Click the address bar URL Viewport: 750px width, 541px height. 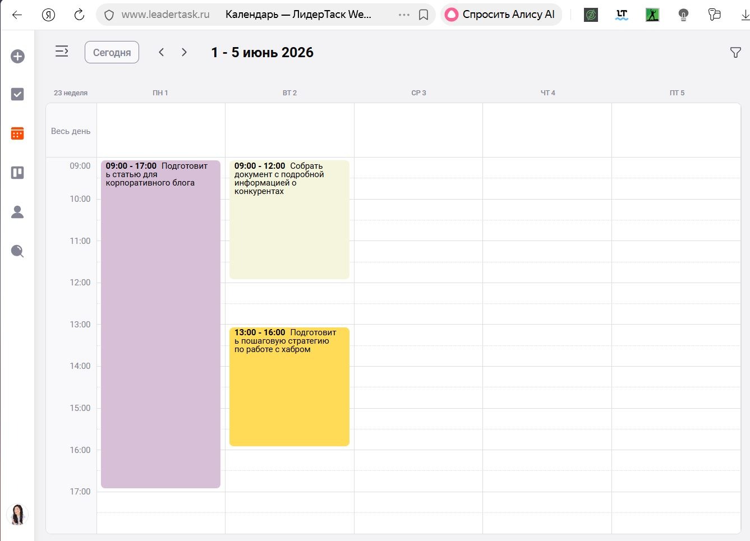pyautogui.click(x=165, y=15)
